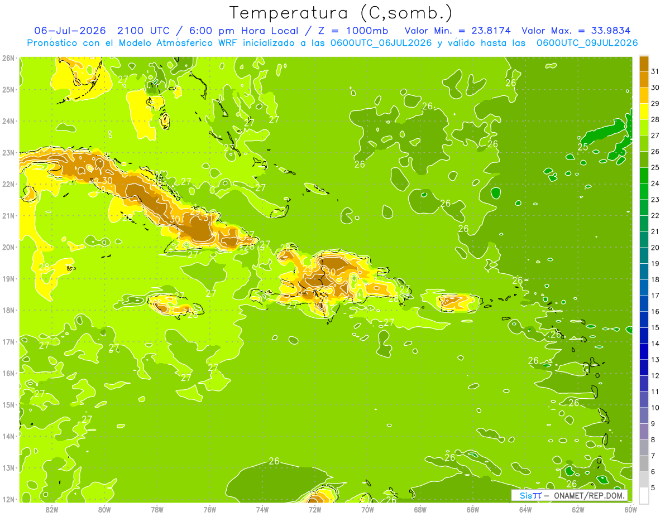Image resolution: width=670 pixels, height=517 pixels.
Task: Click the 74W longitude axis label
Action: [262, 509]
